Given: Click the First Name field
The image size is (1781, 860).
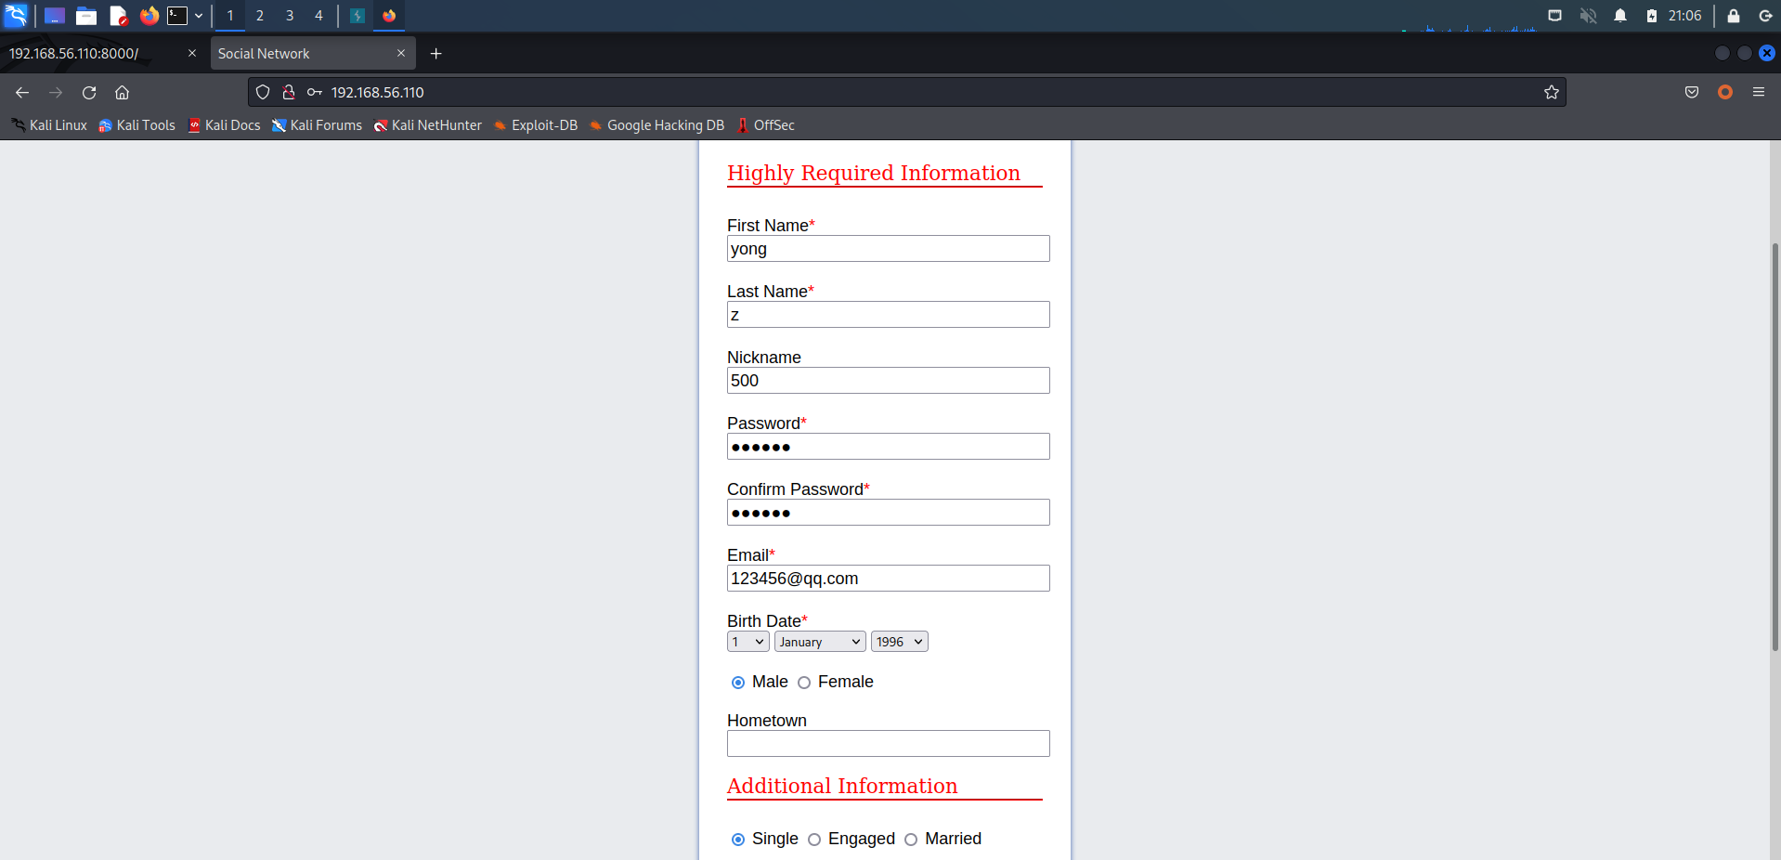Looking at the screenshot, I should [x=889, y=249].
